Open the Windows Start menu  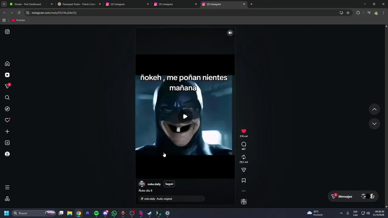[x=6, y=213]
